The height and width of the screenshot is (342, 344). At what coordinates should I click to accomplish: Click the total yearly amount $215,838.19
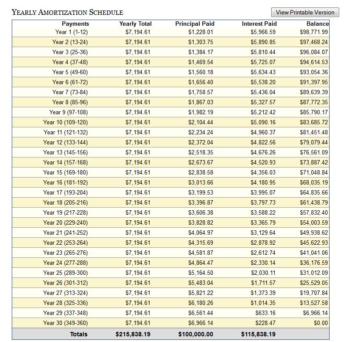pyautogui.click(x=133, y=334)
